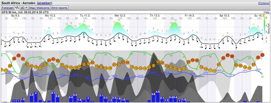Click the South Africa - Aeroden title

click(18, 3)
